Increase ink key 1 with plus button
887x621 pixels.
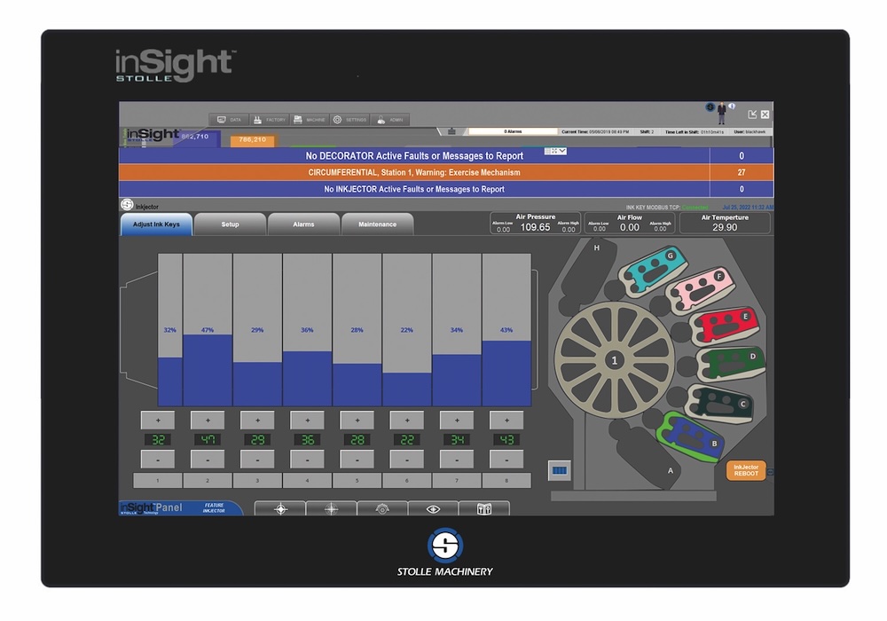pyautogui.click(x=158, y=420)
